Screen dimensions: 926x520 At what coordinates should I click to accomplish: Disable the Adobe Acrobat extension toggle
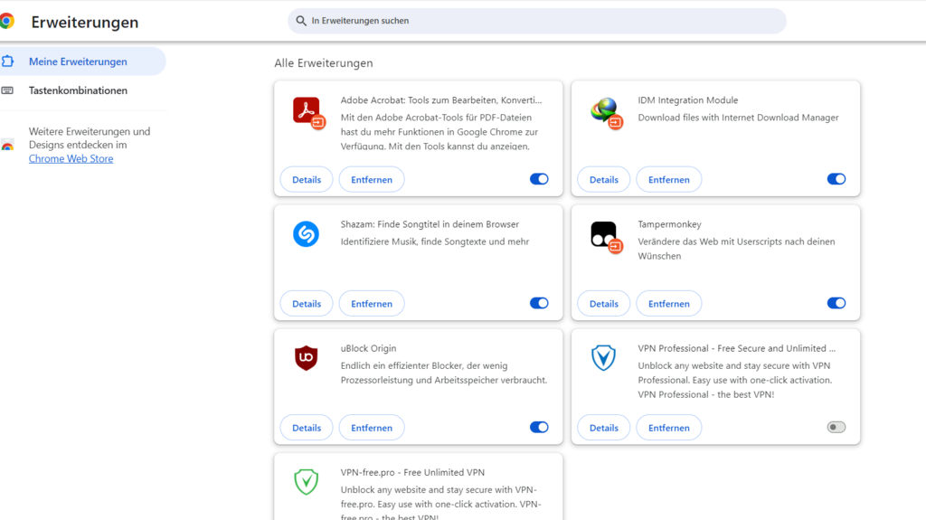tap(539, 179)
